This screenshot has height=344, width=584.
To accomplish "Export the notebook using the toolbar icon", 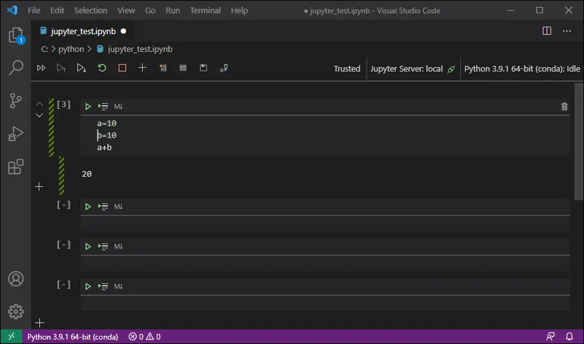I will point(224,68).
